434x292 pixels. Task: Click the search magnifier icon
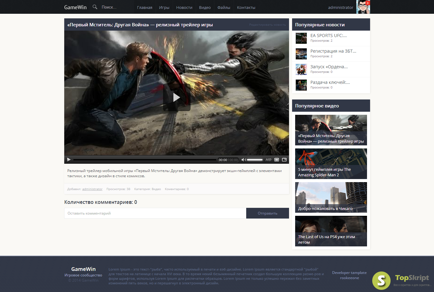(x=95, y=7)
